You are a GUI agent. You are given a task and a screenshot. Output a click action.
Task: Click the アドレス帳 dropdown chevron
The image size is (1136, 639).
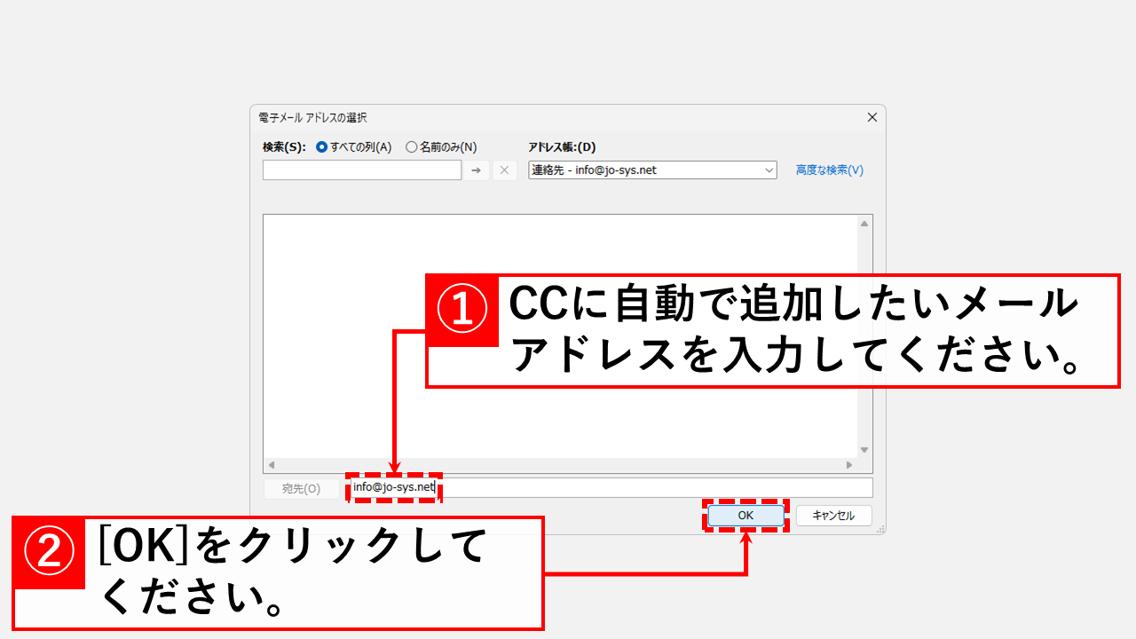point(770,170)
